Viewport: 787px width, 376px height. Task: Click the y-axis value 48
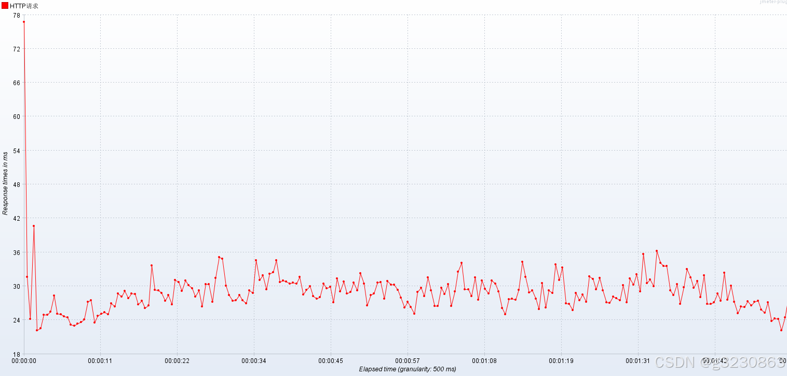point(17,184)
